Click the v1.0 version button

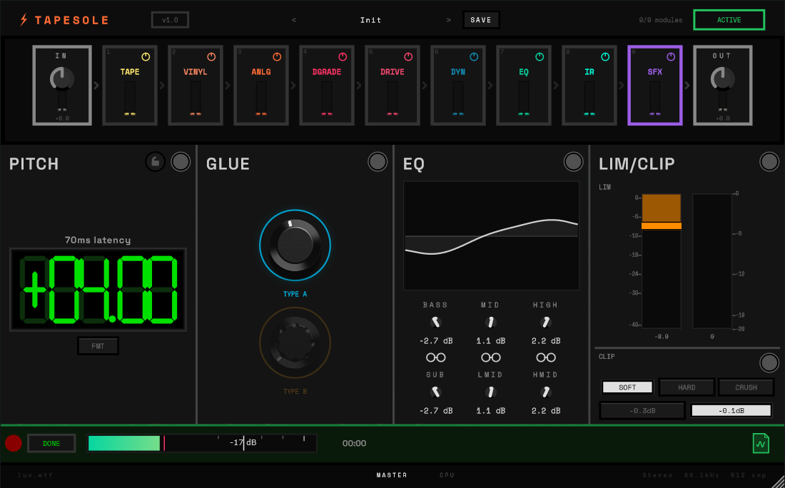[x=171, y=20]
